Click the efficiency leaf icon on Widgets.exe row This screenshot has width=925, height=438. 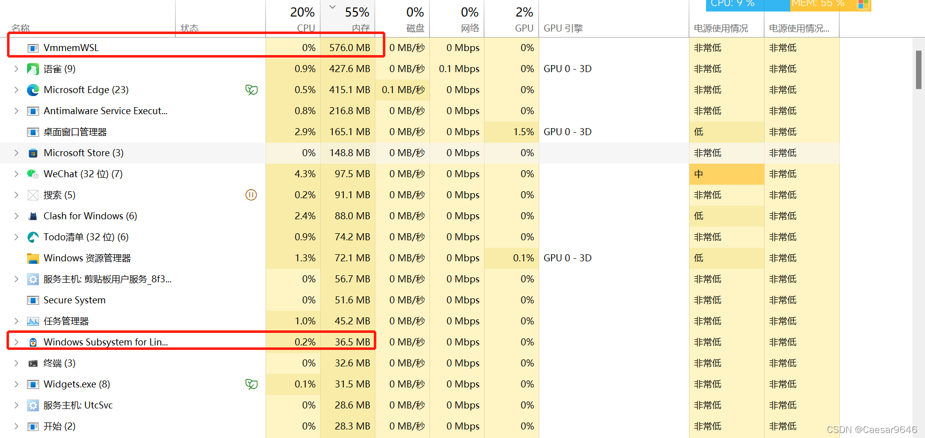click(252, 384)
